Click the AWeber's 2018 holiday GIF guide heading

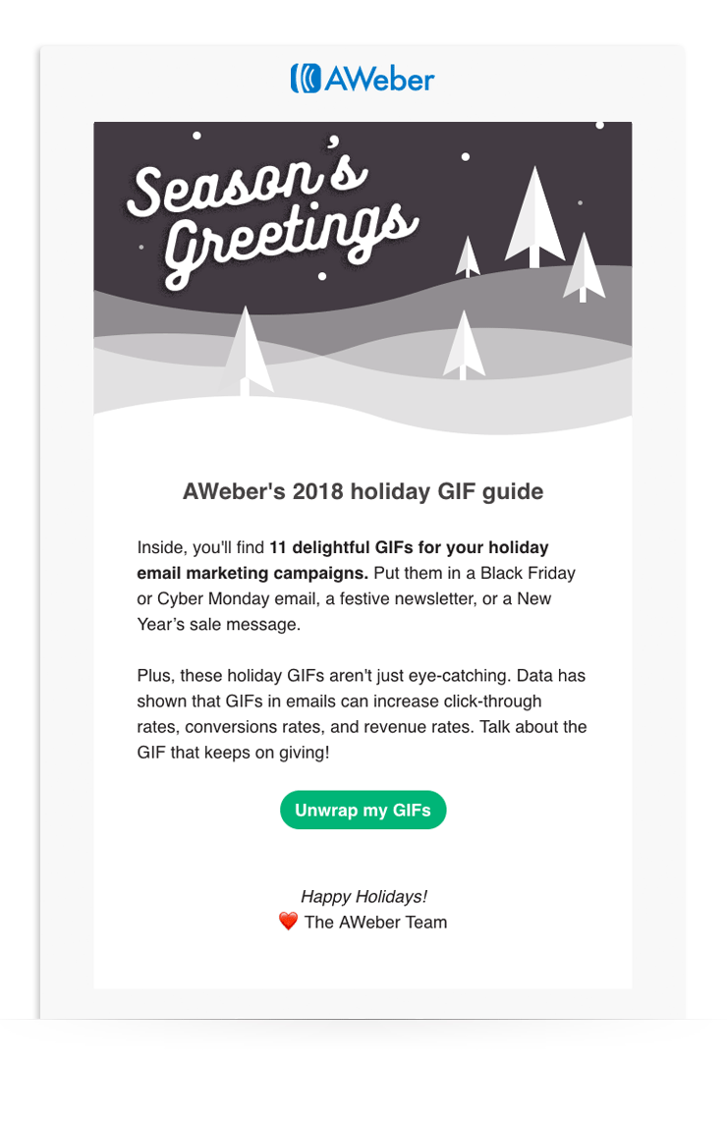pos(363,491)
